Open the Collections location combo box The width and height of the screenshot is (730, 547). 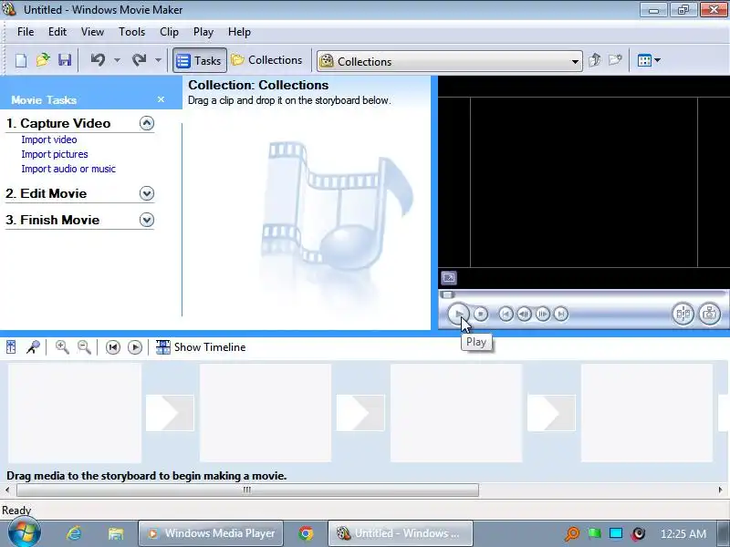pos(449,61)
